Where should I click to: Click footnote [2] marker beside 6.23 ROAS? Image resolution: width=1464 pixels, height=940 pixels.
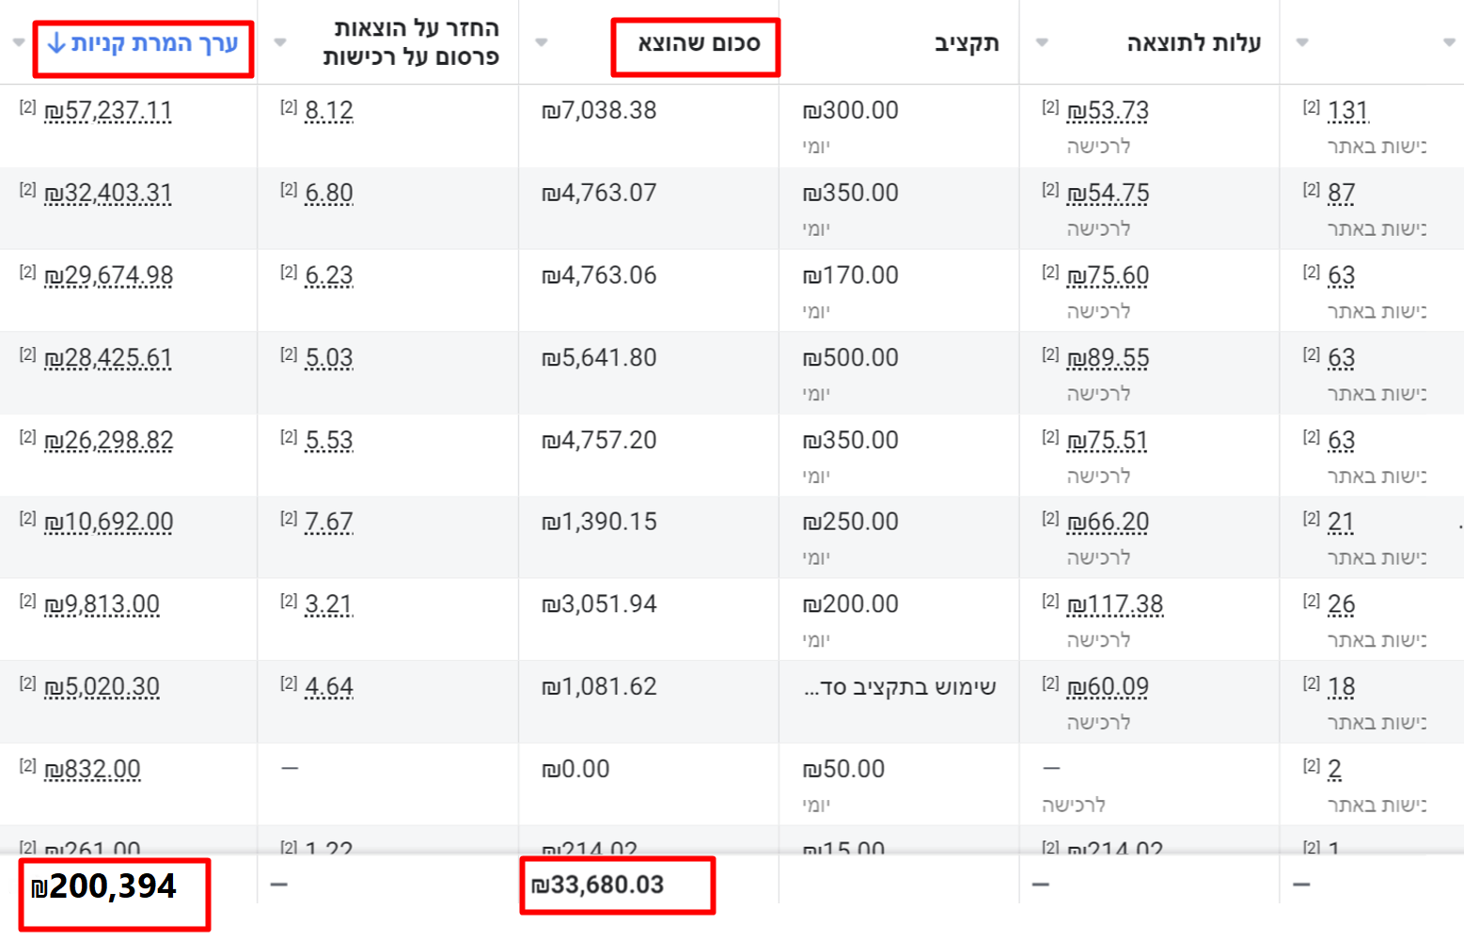(289, 273)
